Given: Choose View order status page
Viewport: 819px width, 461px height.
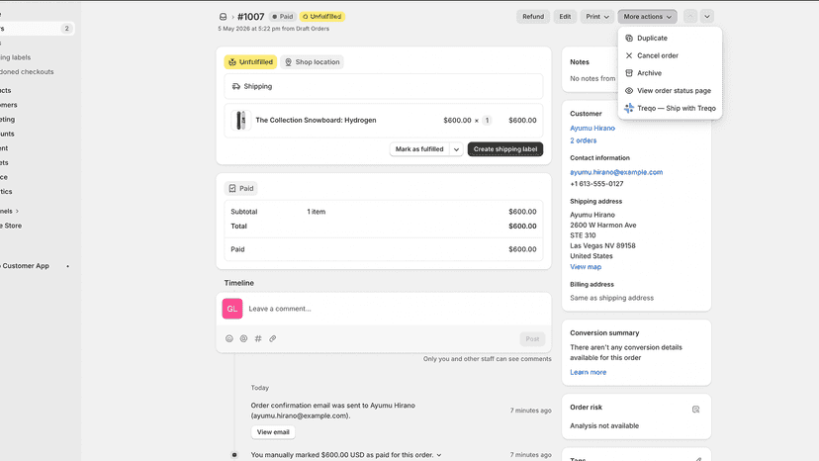Looking at the screenshot, I should click(671, 90).
